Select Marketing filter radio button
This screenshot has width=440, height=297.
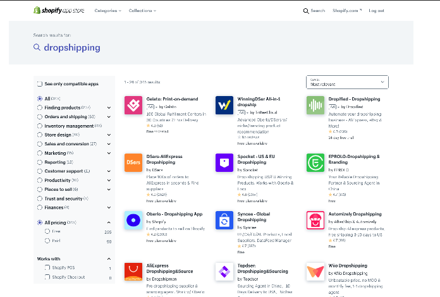pos(40,153)
